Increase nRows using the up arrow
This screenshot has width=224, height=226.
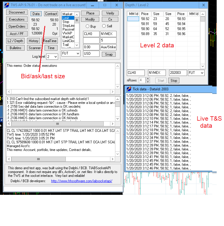(x=148, y=79)
